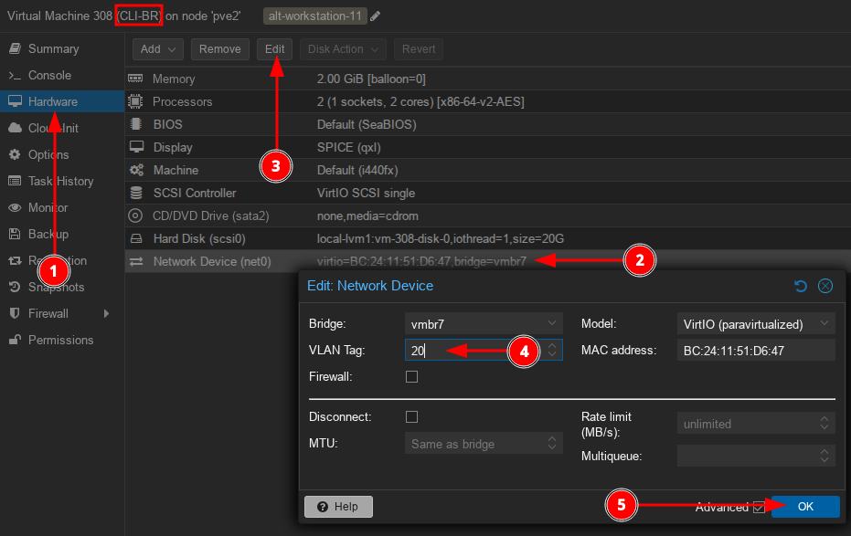Screen dimensions: 851x536
Task: Select the Hard Disk scsi0 row
Action: [198, 239]
